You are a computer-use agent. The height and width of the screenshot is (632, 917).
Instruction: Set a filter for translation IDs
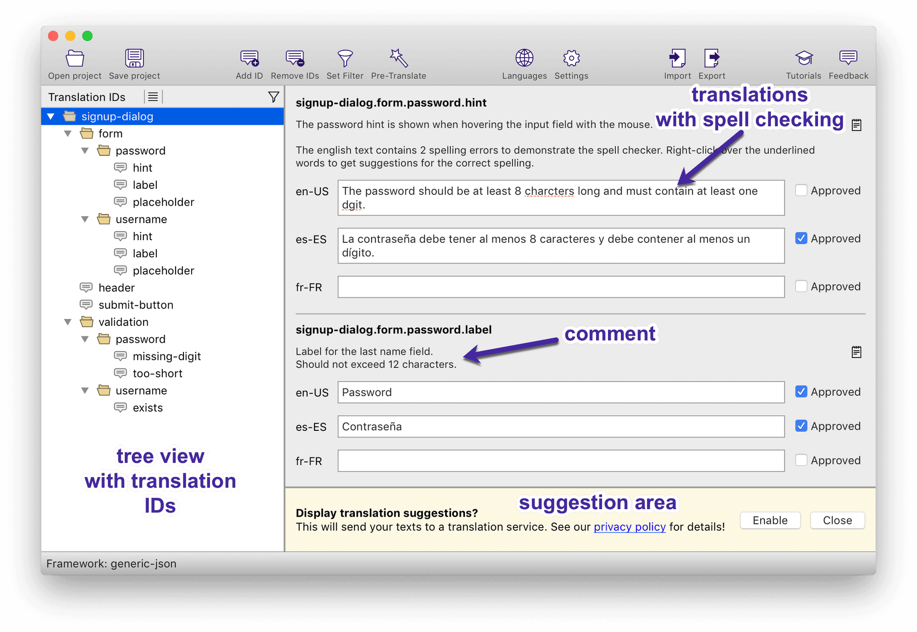click(x=345, y=62)
